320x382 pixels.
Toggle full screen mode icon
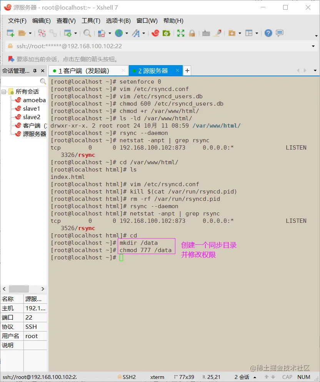click(181, 33)
